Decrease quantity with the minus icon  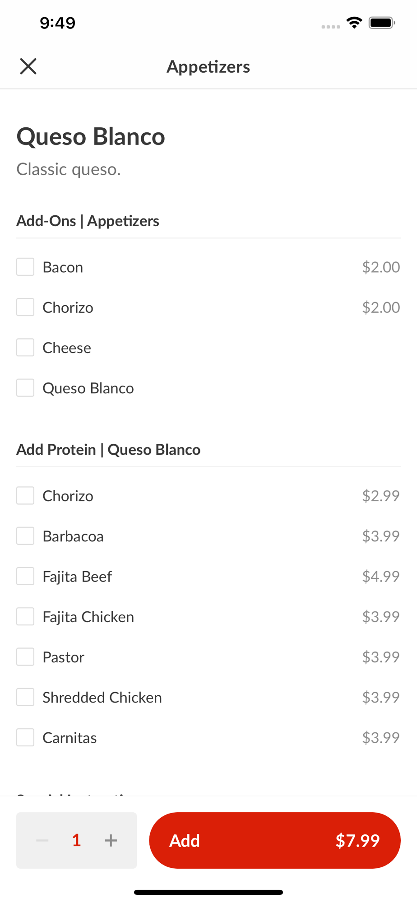click(42, 840)
